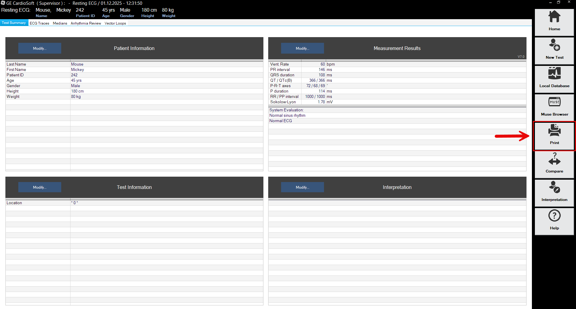This screenshot has width=576, height=309.
Task: Click Modify in Test Information panel
Action: pyautogui.click(x=40, y=187)
